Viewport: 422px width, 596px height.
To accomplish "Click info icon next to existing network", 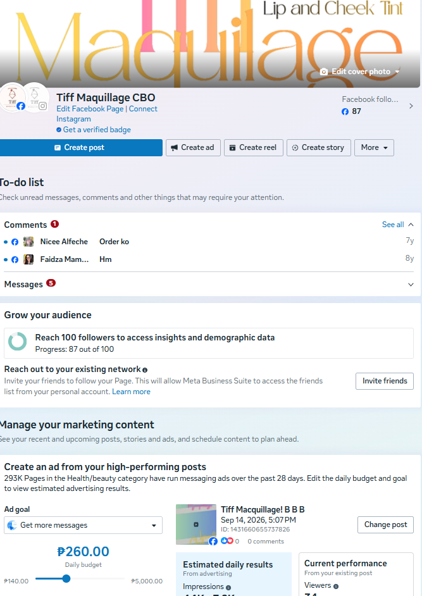I will point(145,370).
